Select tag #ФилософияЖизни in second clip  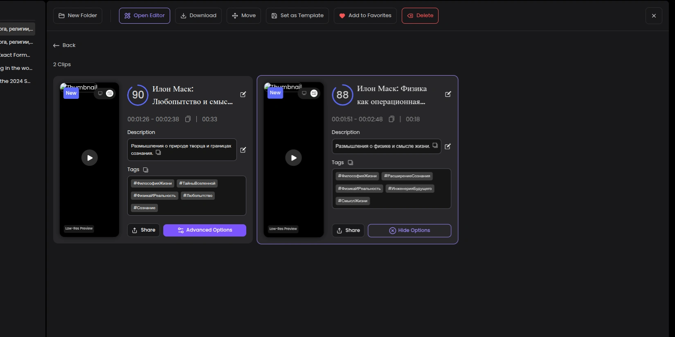click(x=357, y=176)
